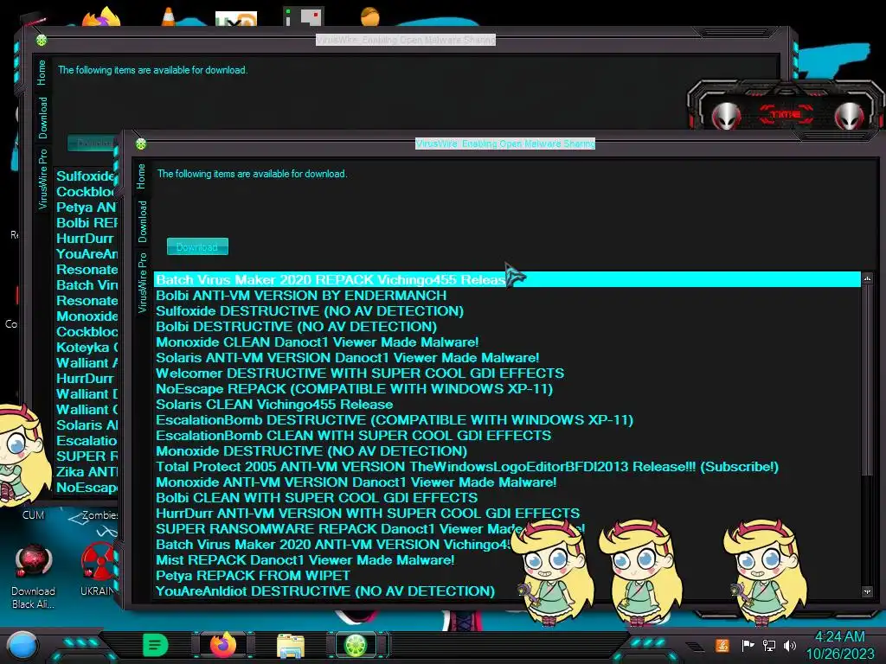Image resolution: width=886 pixels, height=664 pixels.
Task: Select 'Total Protect 2005 ANTI-VM VERSION' row
Action: click(507, 467)
